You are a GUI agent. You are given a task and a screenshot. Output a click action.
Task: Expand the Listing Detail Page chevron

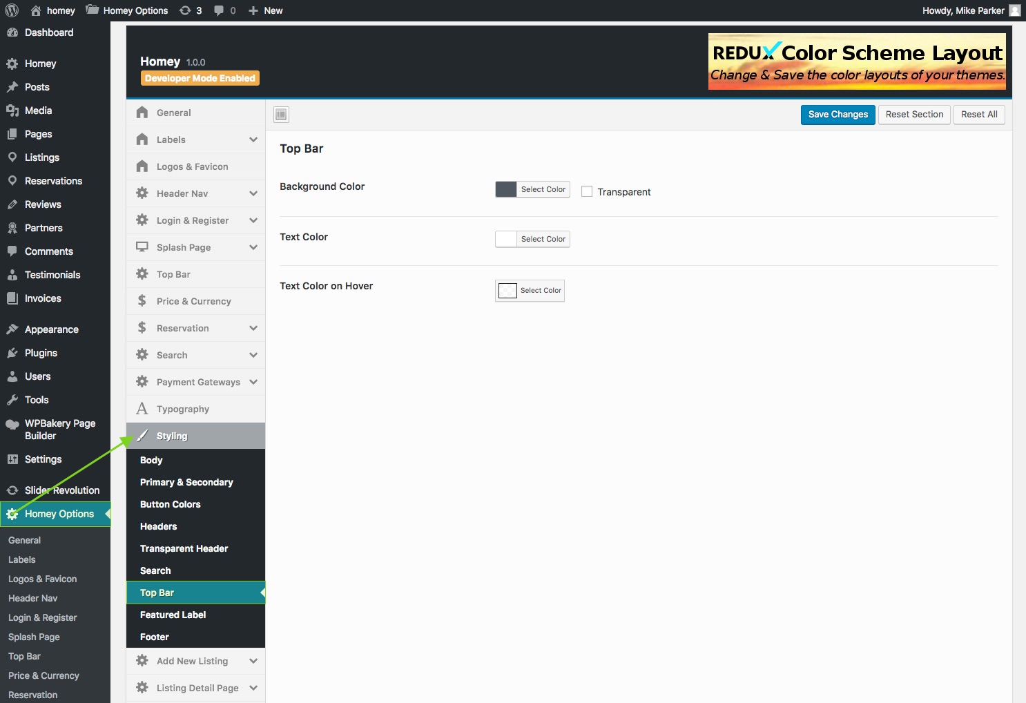253,688
